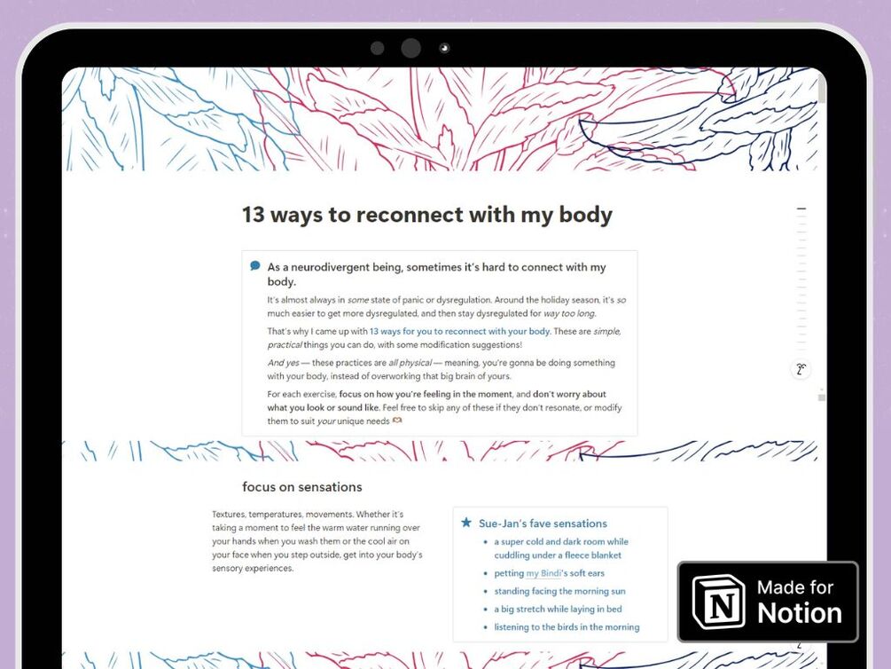This screenshot has height=669, width=891.
Task: Open the 'my Bindi' link
Action: pos(543,573)
